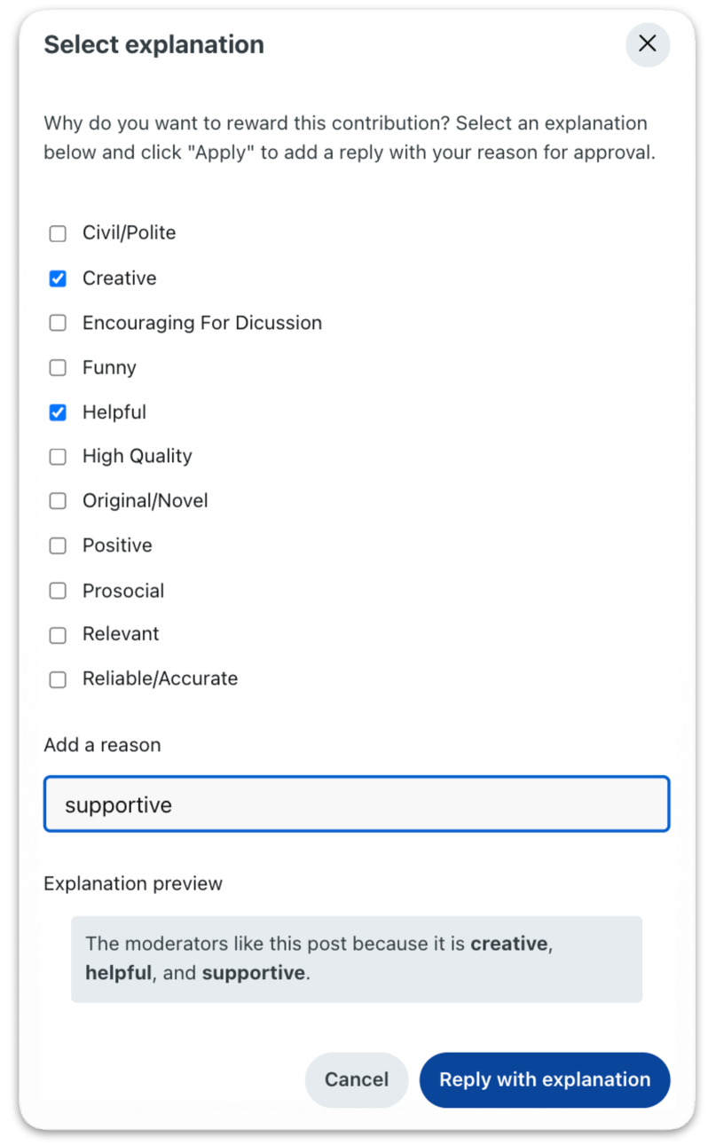Tick the Prosocial checkbox
The image size is (708, 1145).
pyautogui.click(x=58, y=591)
